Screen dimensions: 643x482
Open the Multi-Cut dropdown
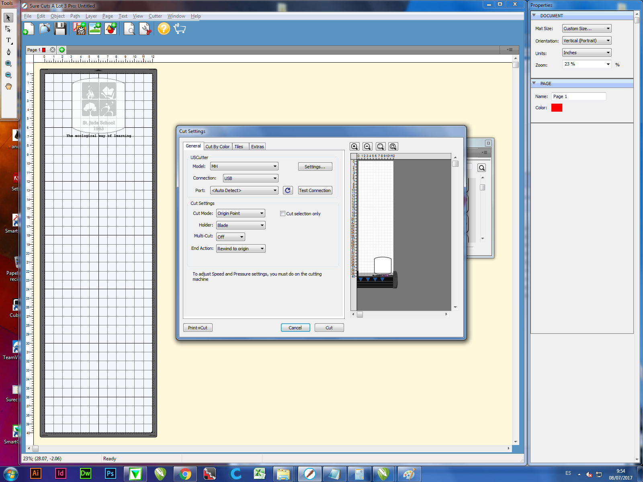(231, 237)
